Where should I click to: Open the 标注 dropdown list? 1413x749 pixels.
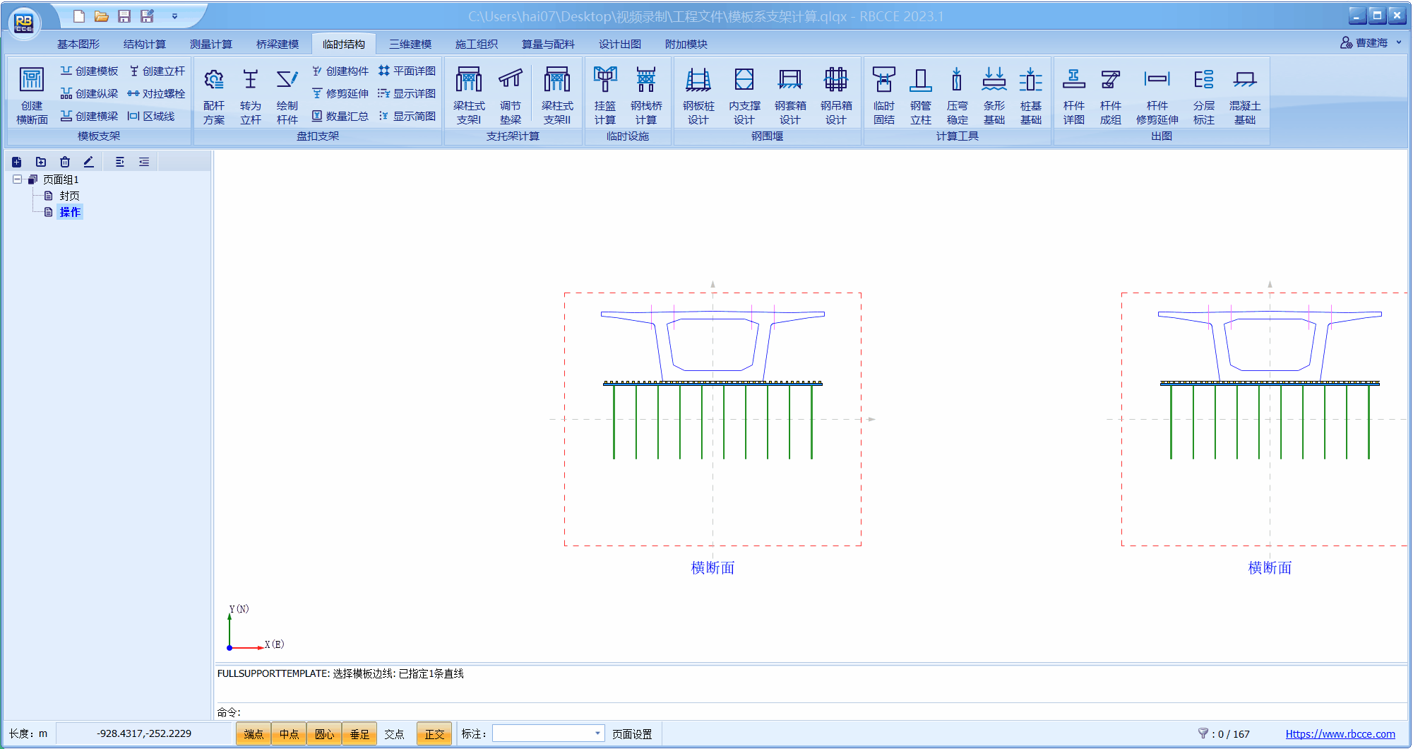pyautogui.click(x=597, y=733)
